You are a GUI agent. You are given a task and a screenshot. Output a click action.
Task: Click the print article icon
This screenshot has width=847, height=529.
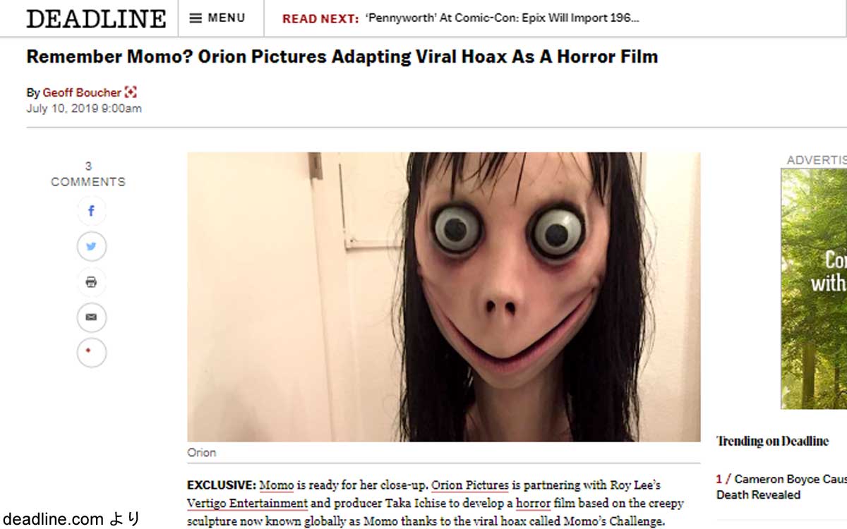(91, 282)
